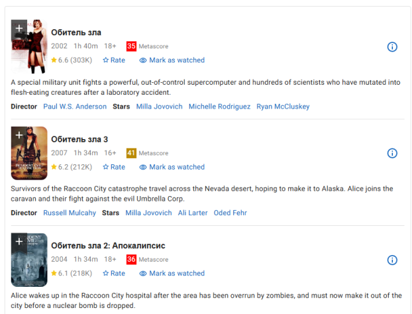Open info icon for Обитель зла 2002
Viewport: 412px width, 314px height.
[x=392, y=47]
